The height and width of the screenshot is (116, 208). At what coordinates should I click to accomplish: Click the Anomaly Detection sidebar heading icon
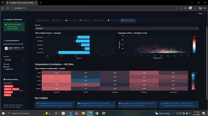click(x=4, y=41)
